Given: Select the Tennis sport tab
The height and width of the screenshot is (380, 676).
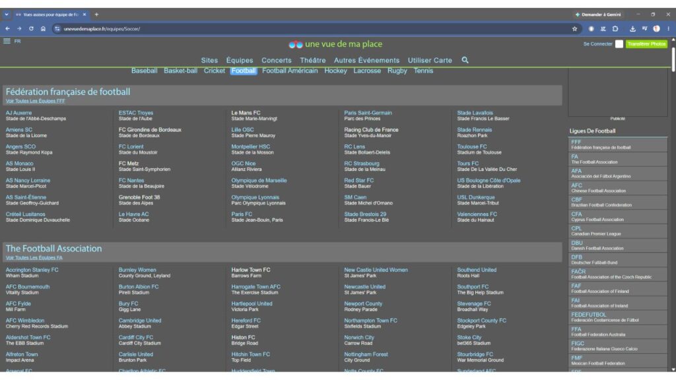Looking at the screenshot, I should click(x=423, y=71).
